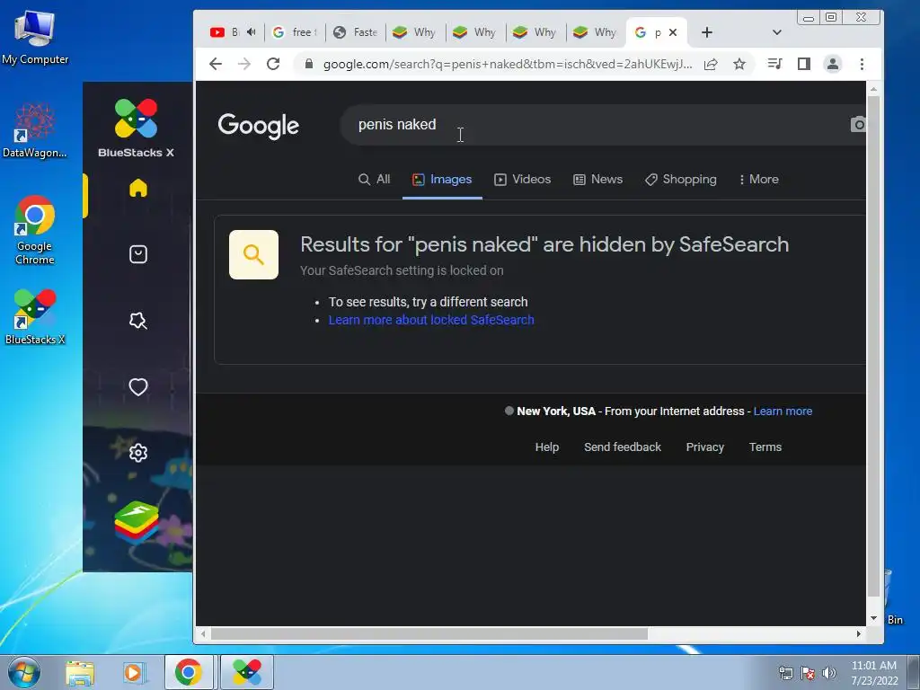Screen dimensions: 920x690
Task: Open BlueStacks X favorites heart icon
Action: pos(137,386)
